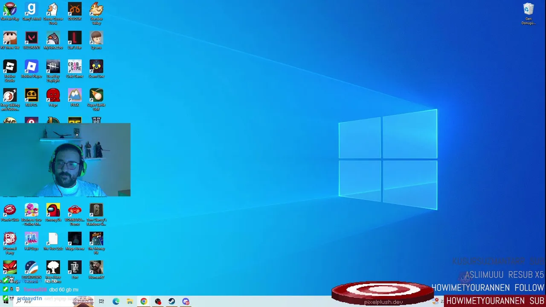Click the webcam overlay thumbnail
The width and height of the screenshot is (546, 307).
pyautogui.click(x=65, y=160)
